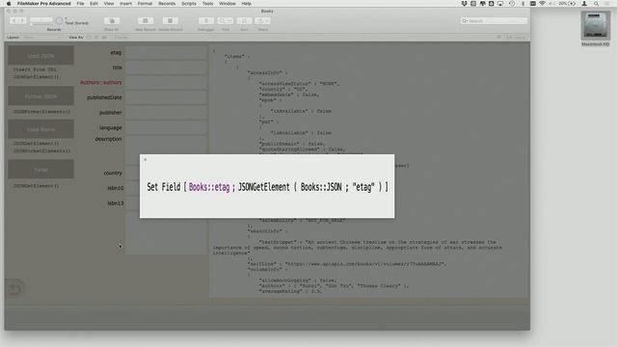Switch to Form view icon
Screen dimensions: 617x347
(89, 38)
